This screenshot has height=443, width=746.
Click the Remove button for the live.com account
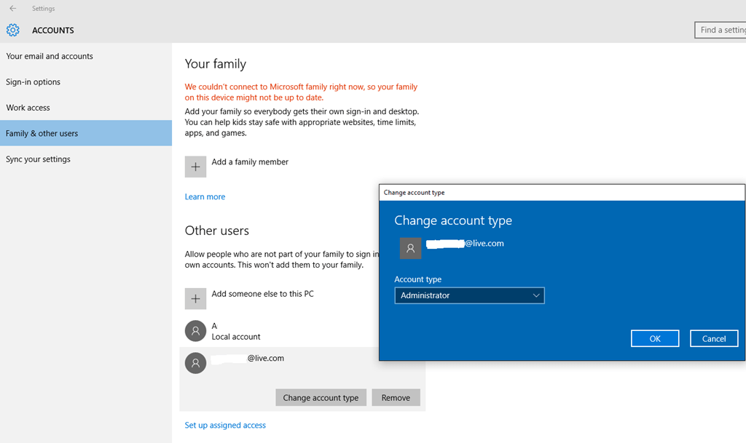(396, 397)
